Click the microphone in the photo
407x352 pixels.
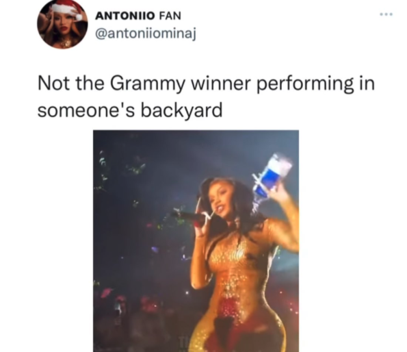tap(188, 216)
